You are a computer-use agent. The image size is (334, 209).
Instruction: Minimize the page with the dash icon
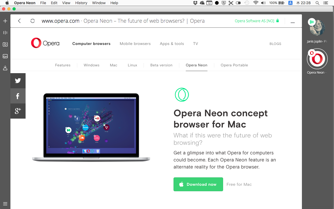pyautogui.click(x=293, y=22)
